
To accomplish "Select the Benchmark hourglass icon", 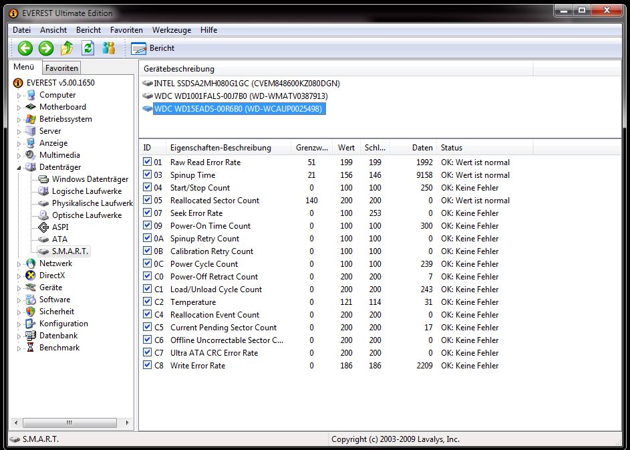I will point(31,348).
